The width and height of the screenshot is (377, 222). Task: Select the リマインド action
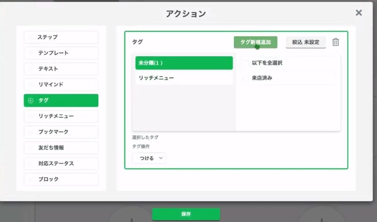61,84
